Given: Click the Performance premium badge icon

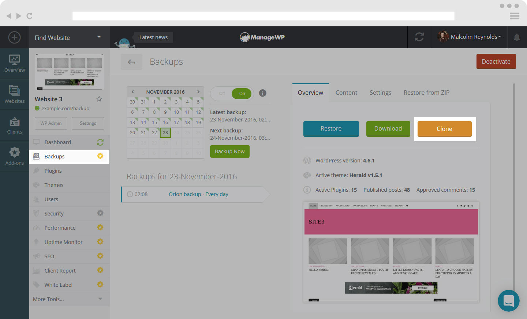Looking at the screenshot, I should click(x=100, y=227).
